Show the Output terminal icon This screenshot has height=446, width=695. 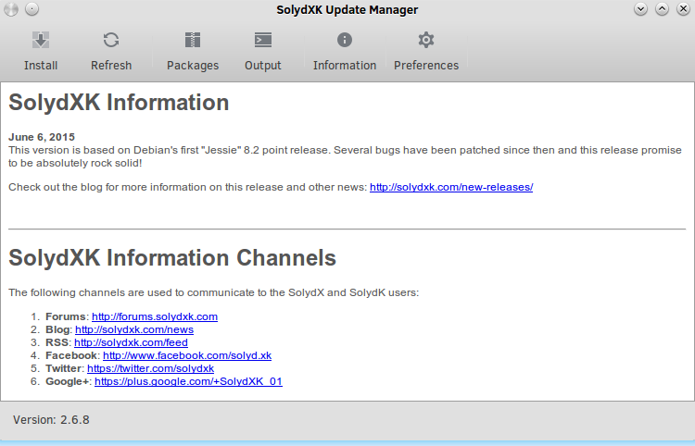[x=263, y=41]
